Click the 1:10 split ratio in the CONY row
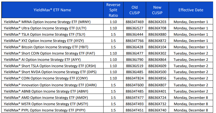 tap(113, 78)
